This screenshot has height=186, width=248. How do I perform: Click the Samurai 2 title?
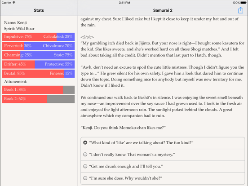163,10
